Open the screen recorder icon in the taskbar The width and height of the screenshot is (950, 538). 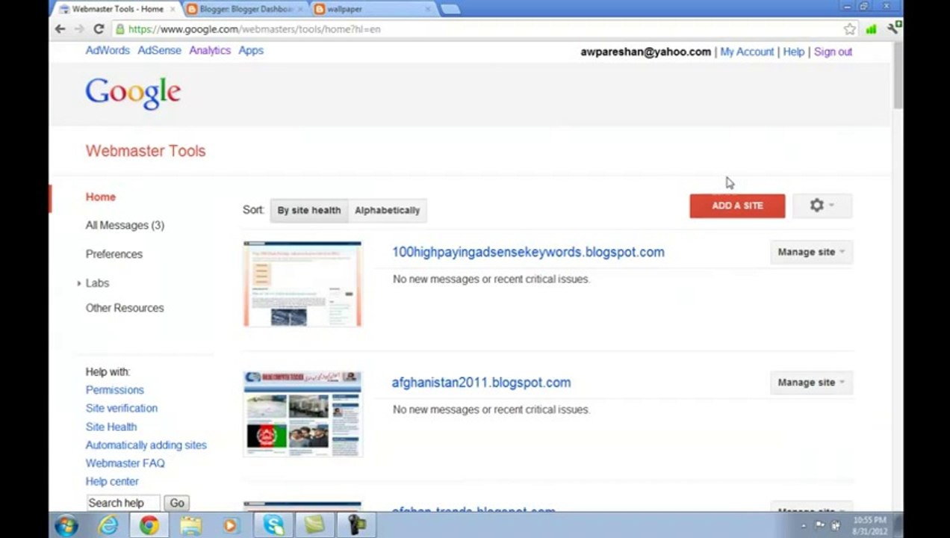point(356,525)
